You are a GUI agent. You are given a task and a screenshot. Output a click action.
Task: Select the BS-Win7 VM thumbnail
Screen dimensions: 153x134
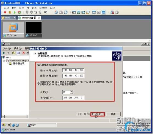(x=34, y=30)
